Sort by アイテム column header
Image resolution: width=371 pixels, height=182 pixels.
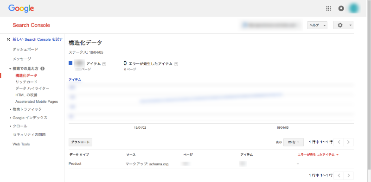pyautogui.click(x=247, y=155)
